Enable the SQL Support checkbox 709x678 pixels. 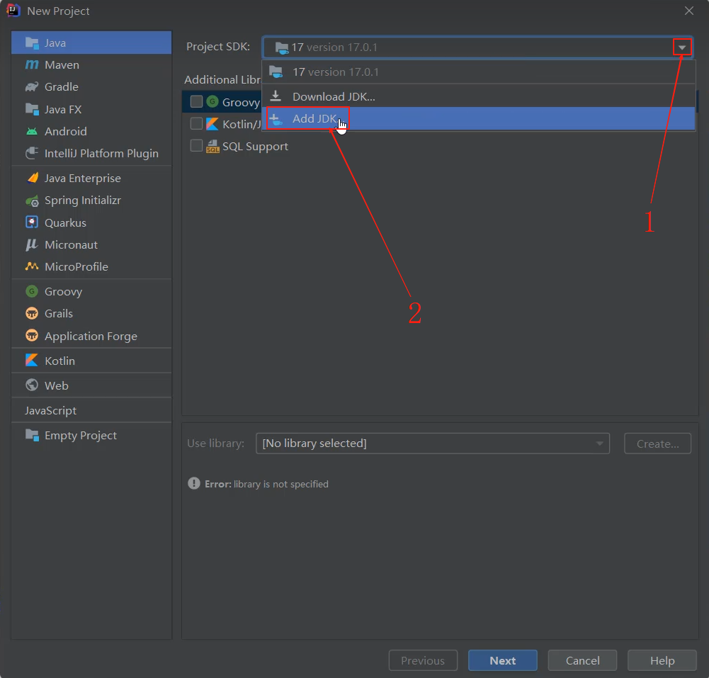point(196,146)
